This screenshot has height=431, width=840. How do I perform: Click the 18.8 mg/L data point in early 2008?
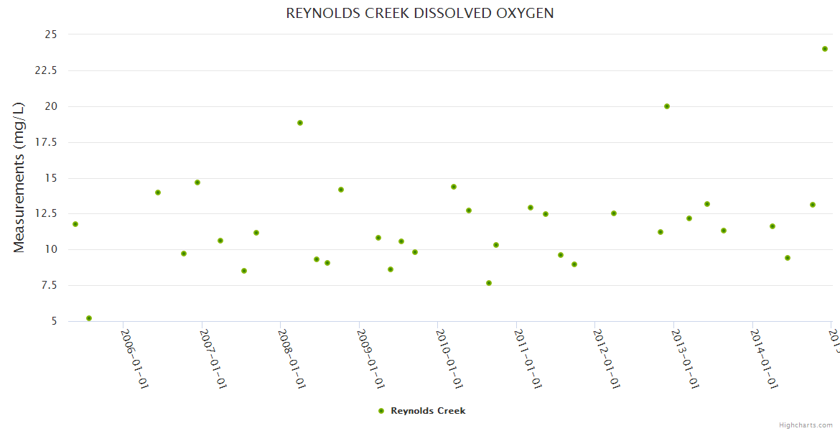[x=300, y=123]
